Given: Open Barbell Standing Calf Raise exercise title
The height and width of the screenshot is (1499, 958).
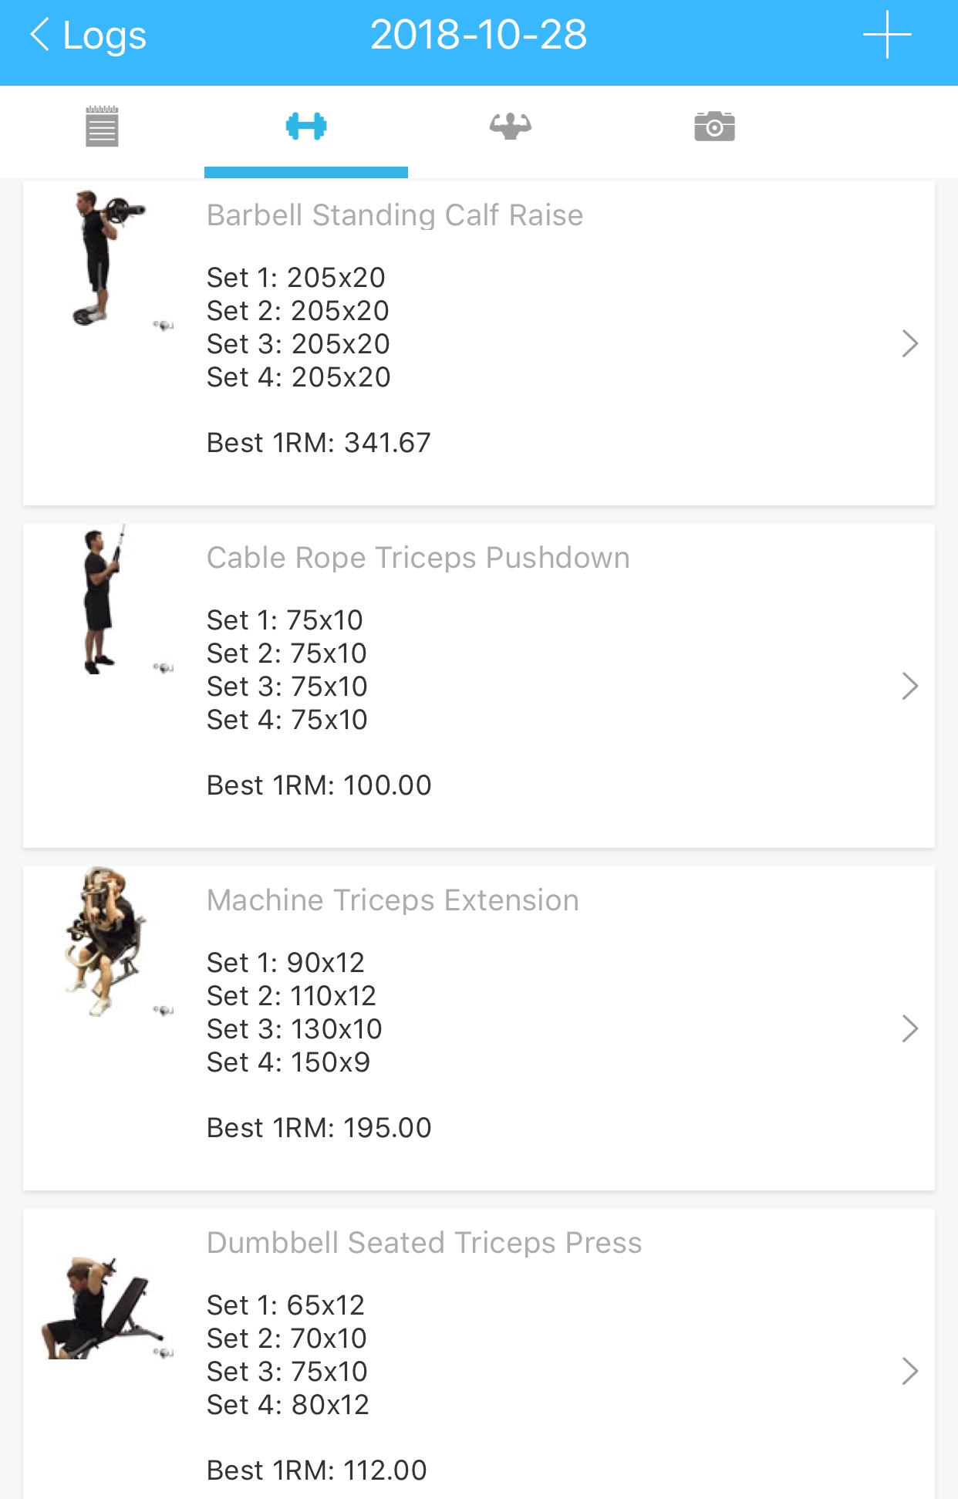Looking at the screenshot, I should pyautogui.click(x=394, y=215).
